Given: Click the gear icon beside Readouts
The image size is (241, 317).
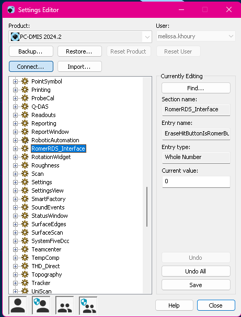Looking at the screenshot, I should (25, 115).
